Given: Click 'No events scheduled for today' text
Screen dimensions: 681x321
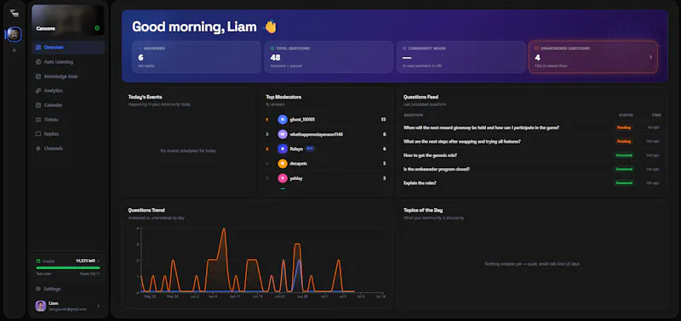Looking at the screenshot, I should point(188,151).
